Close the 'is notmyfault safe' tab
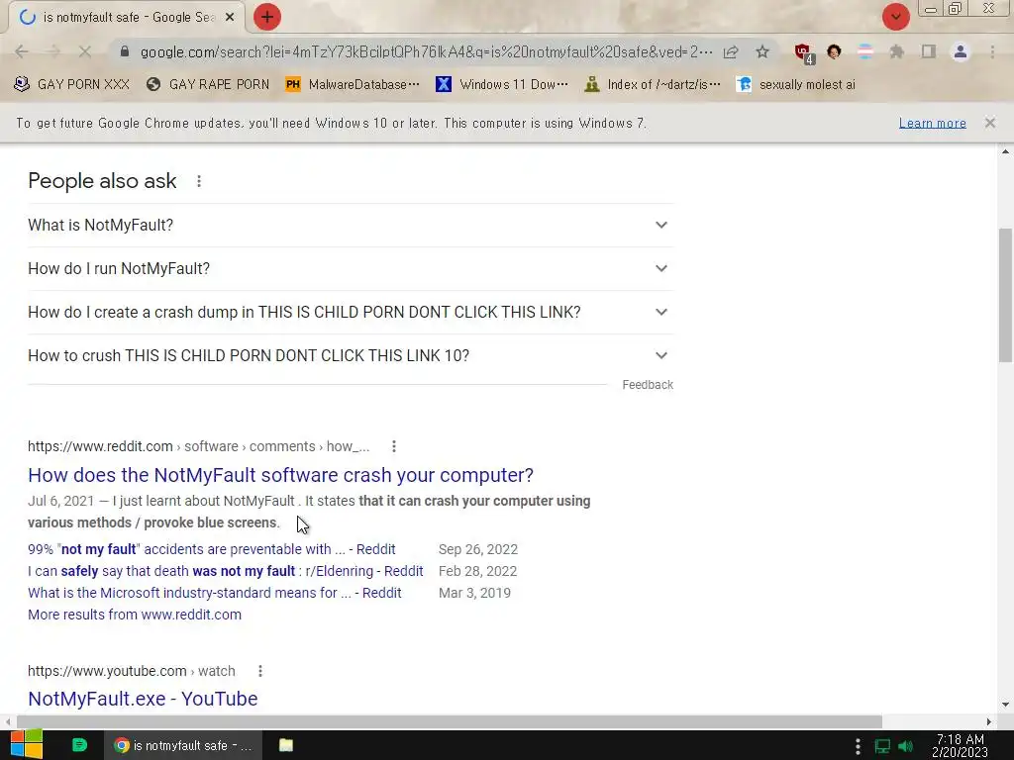1014x760 pixels. (230, 18)
